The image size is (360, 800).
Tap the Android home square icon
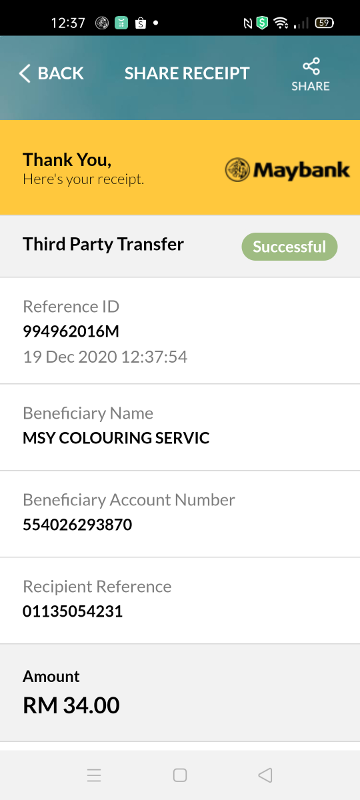(x=180, y=775)
